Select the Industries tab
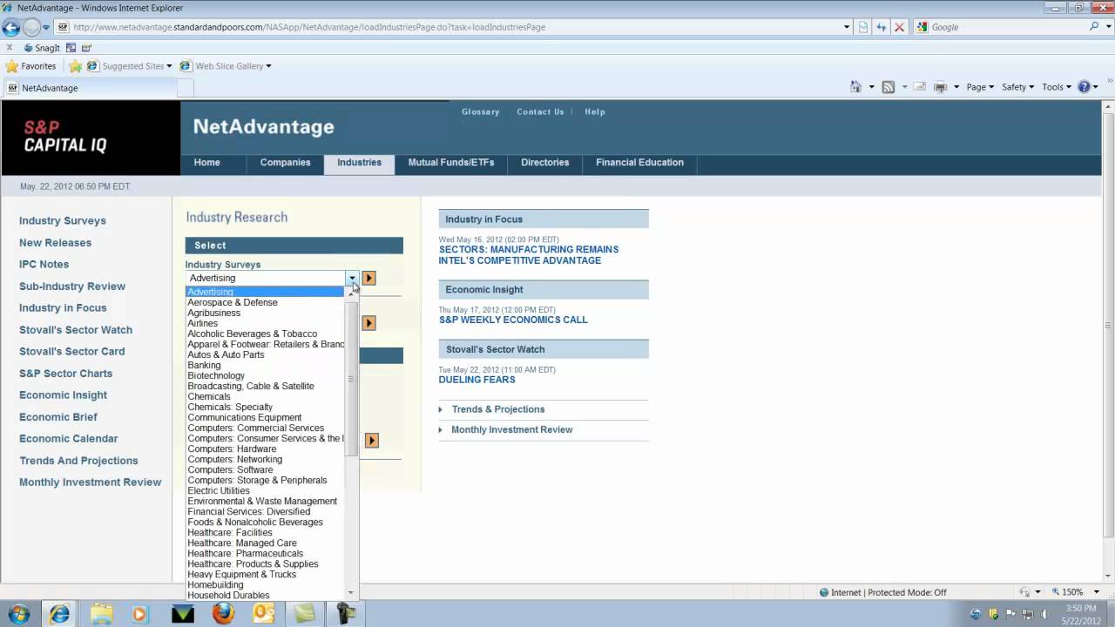This screenshot has width=1115, height=627. (359, 163)
